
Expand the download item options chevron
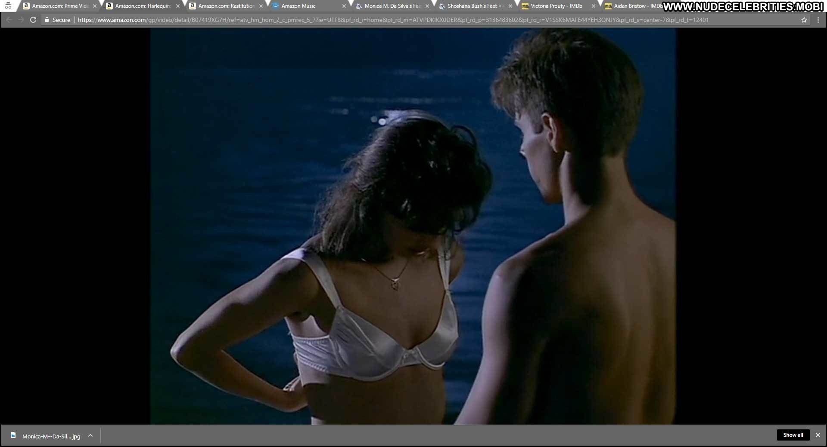point(90,435)
